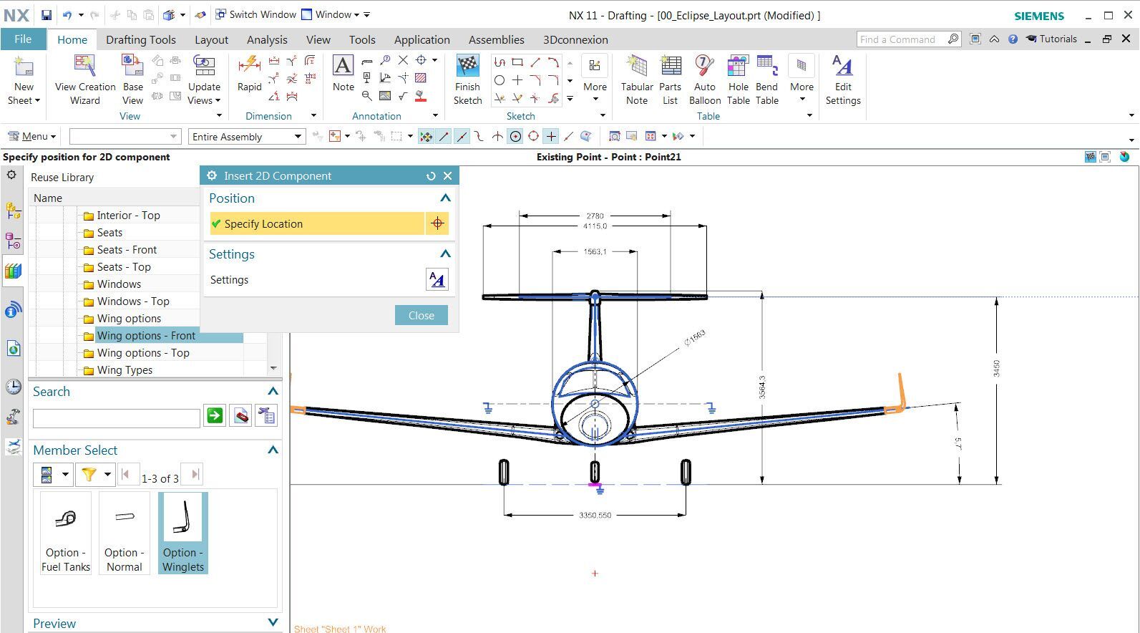Expand the Preview panel
Image resolution: width=1140 pixels, height=633 pixels.
coord(273,622)
